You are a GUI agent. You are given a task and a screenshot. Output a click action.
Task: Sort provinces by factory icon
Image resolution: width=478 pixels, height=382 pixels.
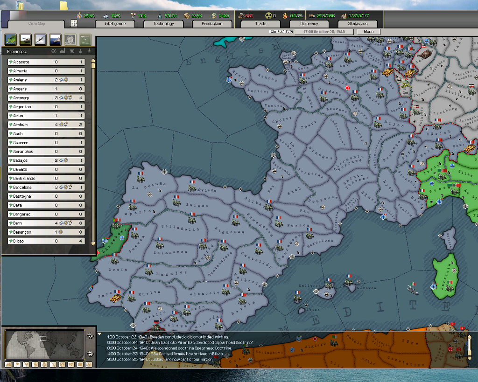[x=63, y=51]
